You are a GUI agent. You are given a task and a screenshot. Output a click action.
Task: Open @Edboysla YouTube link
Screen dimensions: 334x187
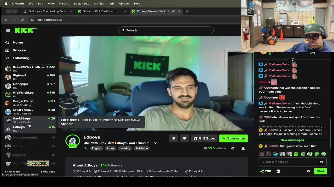pyautogui.click(x=124, y=171)
